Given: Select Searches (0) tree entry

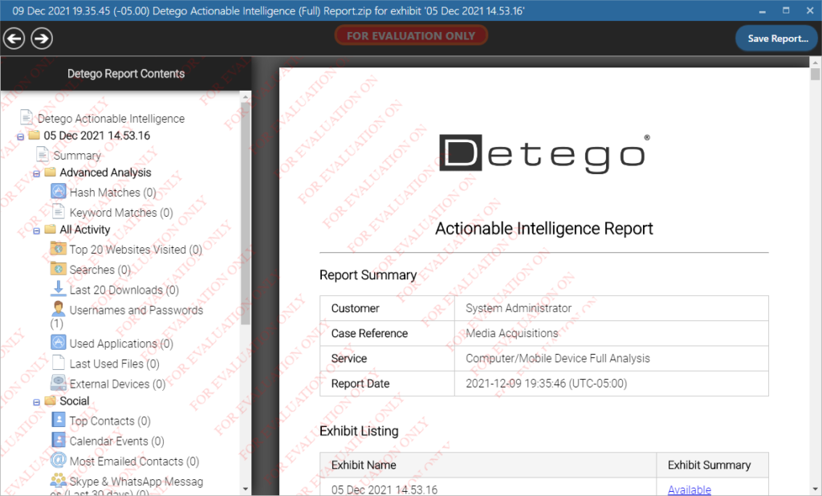Looking at the screenshot, I should point(100,270).
